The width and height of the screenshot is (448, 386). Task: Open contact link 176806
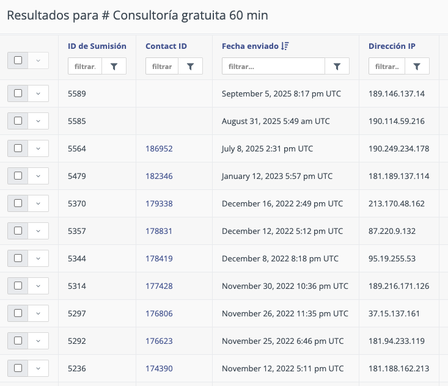pyautogui.click(x=159, y=313)
